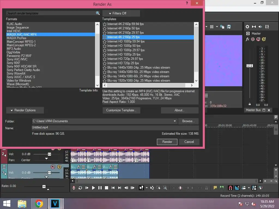The image size is (279, 209).
Task: Open Master FX icon
Action: 247,39
